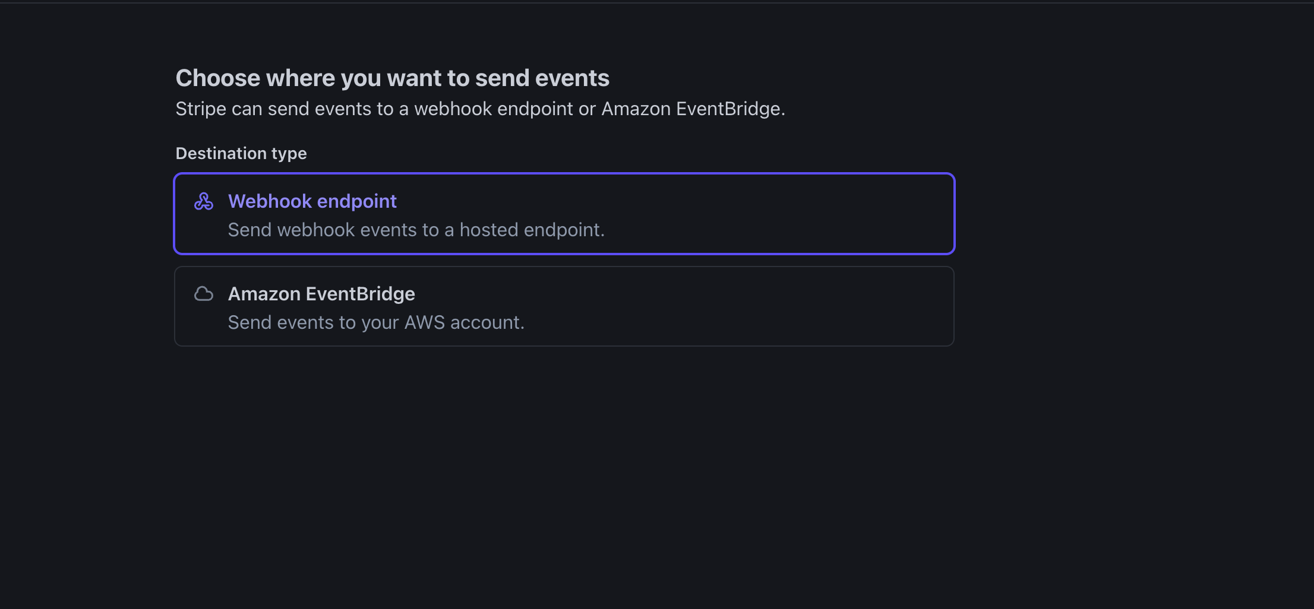Select the Webhook endpoint destination option

tap(564, 214)
